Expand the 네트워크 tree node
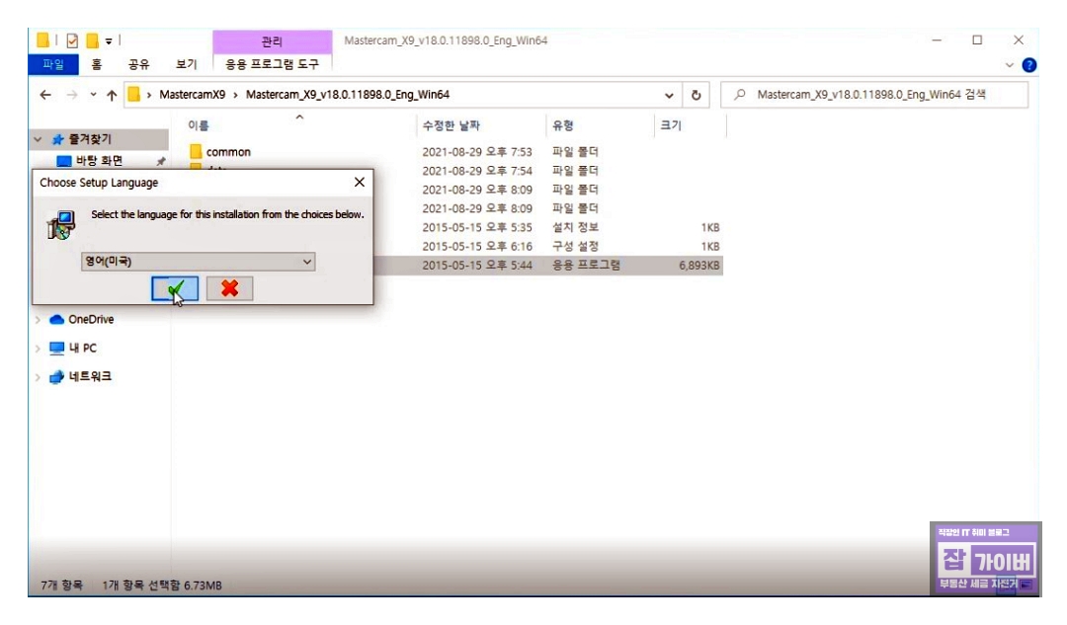Image resolution: width=1067 pixels, height=625 pixels. coord(38,377)
